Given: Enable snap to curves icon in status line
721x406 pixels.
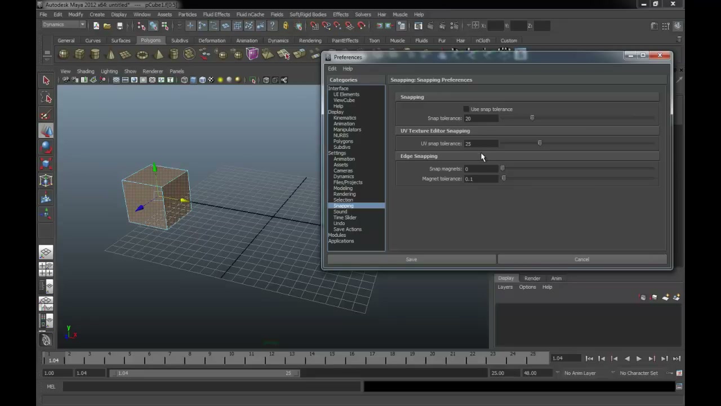Looking at the screenshot, I should coord(326,26).
